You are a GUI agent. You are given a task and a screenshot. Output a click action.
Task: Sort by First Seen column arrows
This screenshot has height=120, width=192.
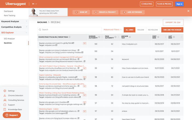(166, 37)
